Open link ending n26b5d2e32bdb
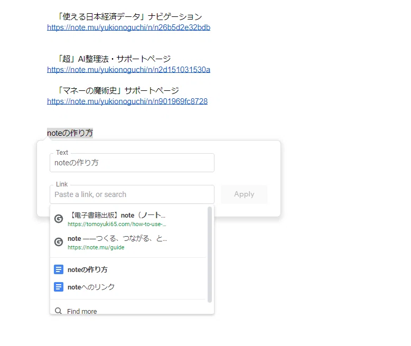This screenshot has width=411, height=346. click(129, 27)
